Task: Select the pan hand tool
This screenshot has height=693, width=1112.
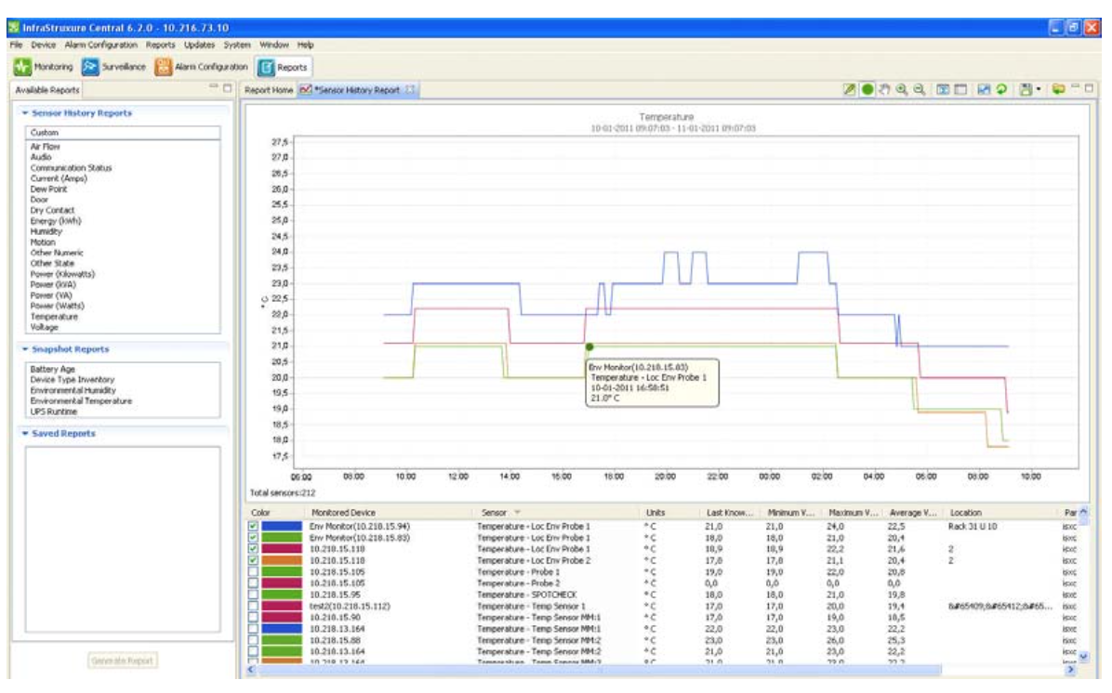Action: point(883,90)
